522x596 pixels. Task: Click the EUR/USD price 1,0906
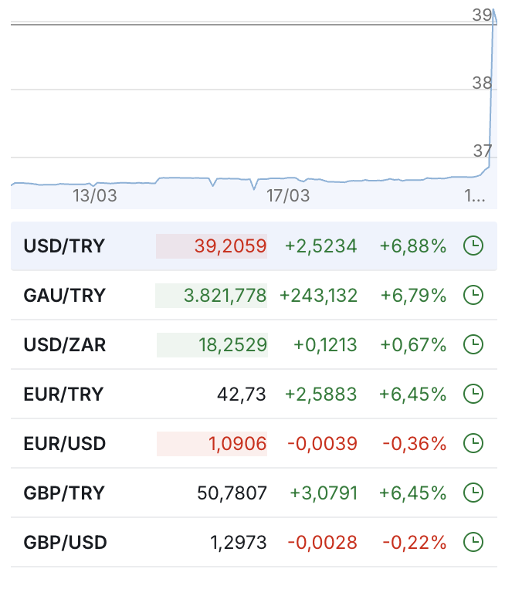(x=238, y=444)
